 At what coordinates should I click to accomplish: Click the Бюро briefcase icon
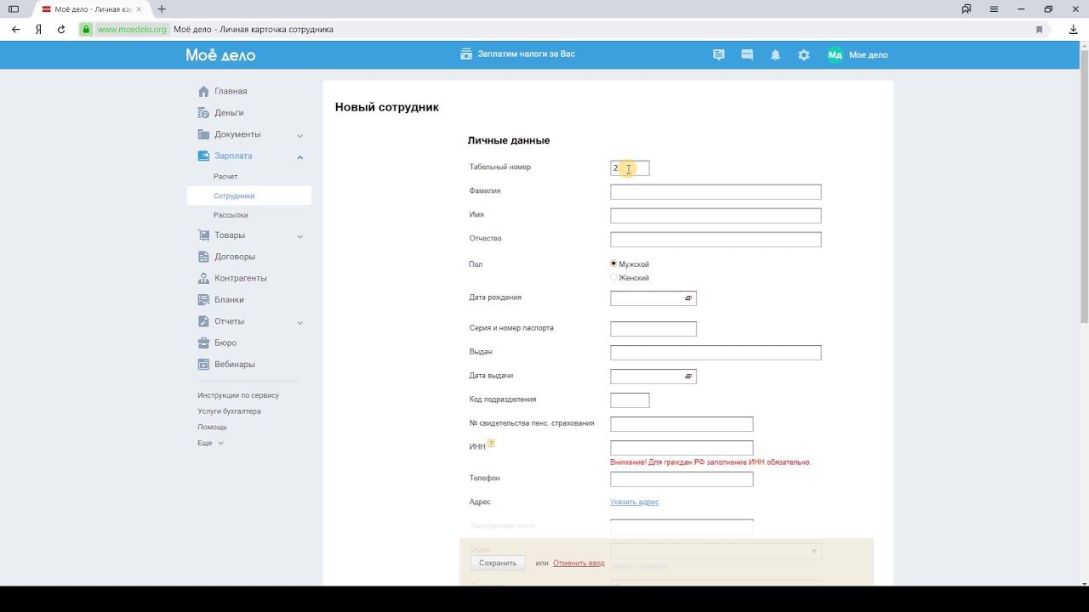203,343
